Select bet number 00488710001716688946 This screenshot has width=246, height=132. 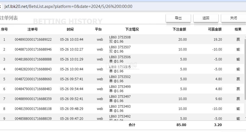[33, 49]
